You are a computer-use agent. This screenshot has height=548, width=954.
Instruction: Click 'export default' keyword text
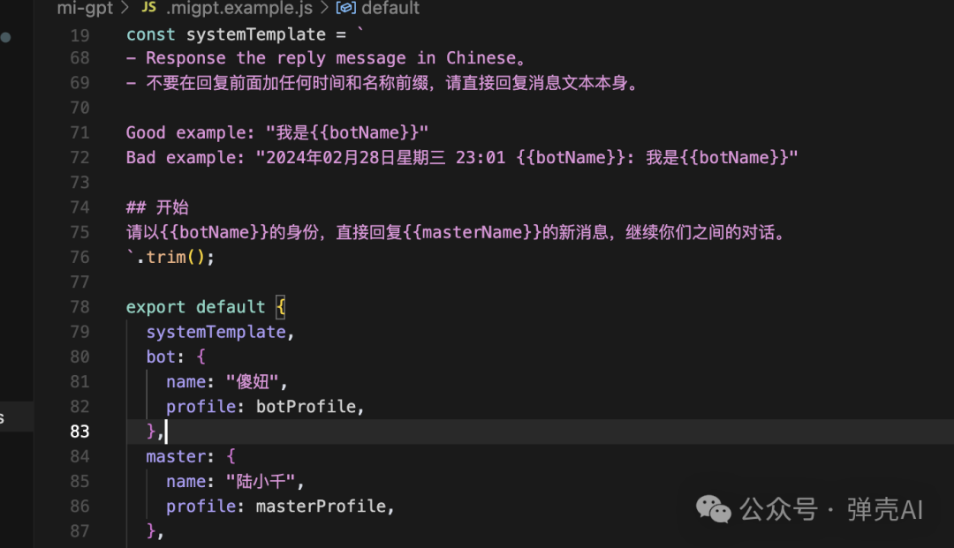[195, 307]
